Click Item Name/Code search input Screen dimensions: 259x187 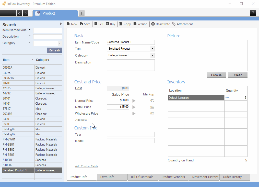click(48, 30)
